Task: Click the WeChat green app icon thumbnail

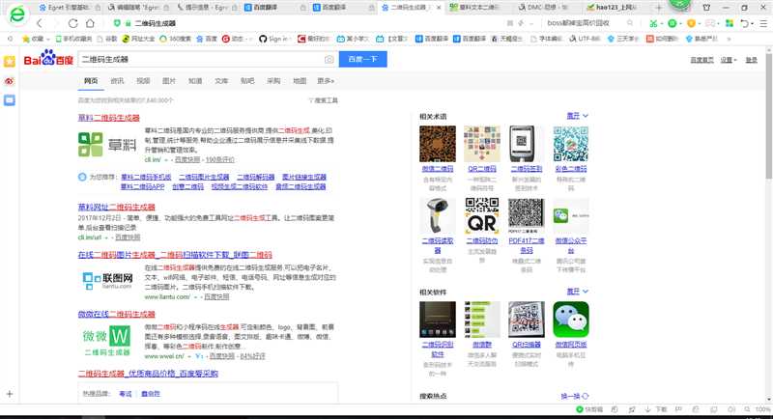Action: 571,320
